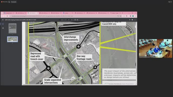The image size is (173, 97).
Task: Click Sign in at top right
Action: [x=170, y=2]
